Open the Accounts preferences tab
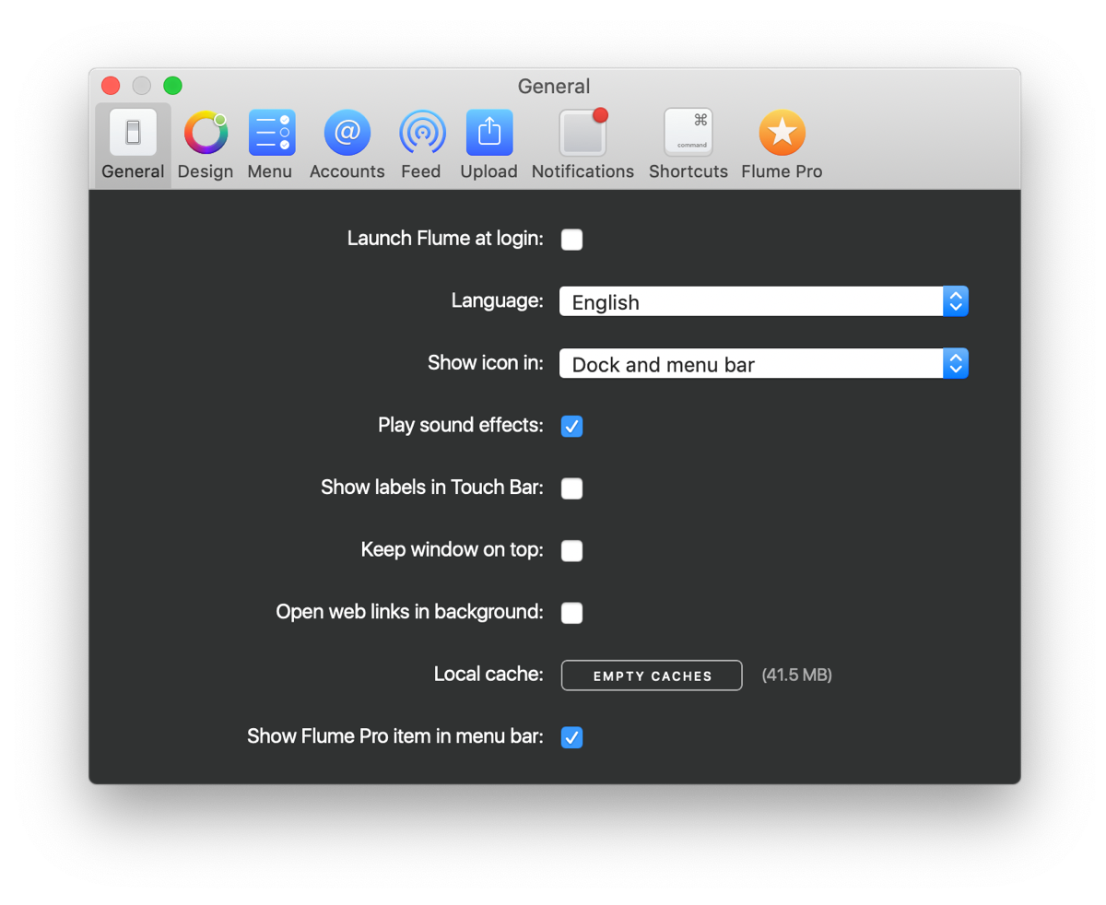Screen dimensions: 1106x905 [347, 145]
